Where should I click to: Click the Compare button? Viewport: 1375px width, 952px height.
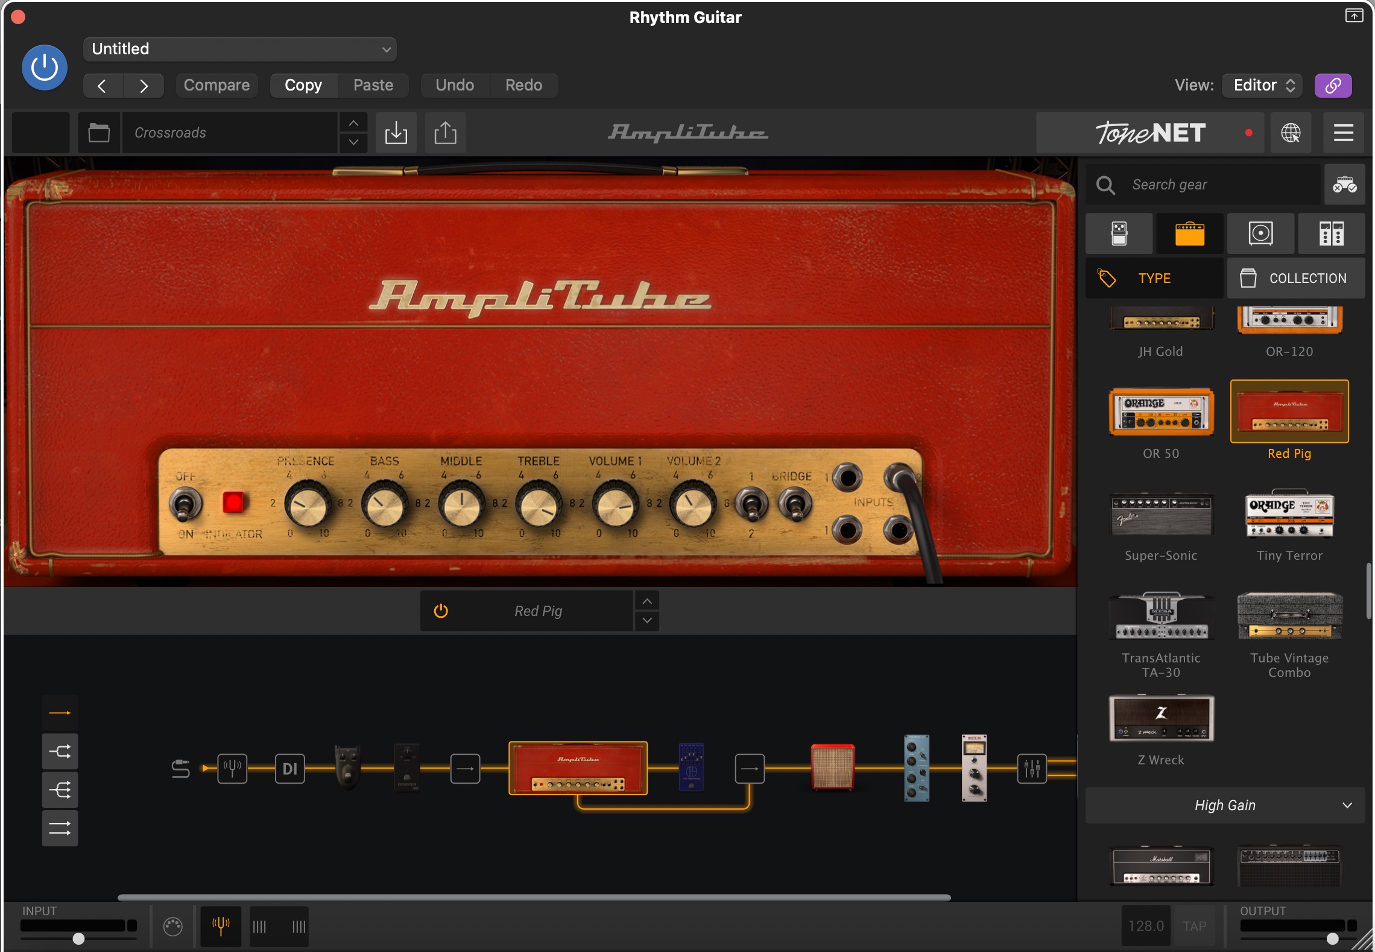(x=217, y=85)
